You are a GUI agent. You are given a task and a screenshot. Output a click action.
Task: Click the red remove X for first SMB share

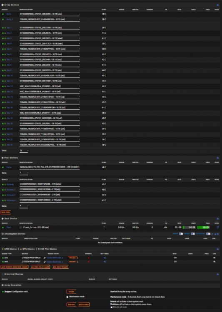pyautogui.click(x=88, y=258)
